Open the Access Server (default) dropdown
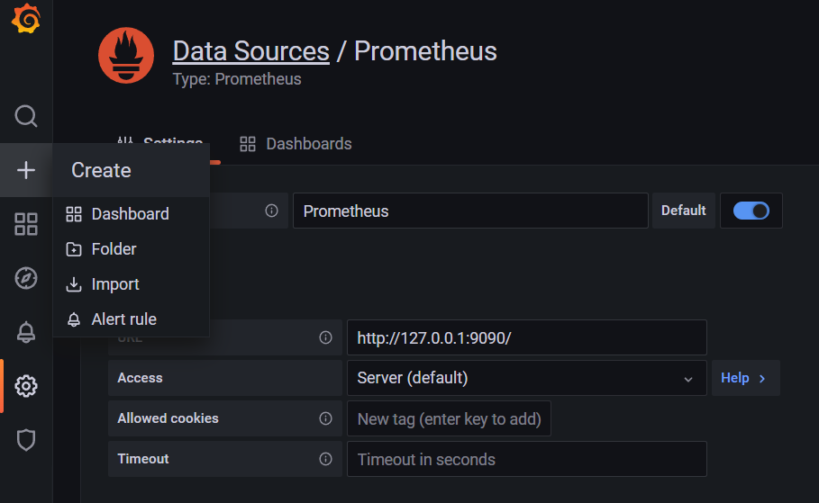Screen dimensions: 819x503 (x=526, y=378)
